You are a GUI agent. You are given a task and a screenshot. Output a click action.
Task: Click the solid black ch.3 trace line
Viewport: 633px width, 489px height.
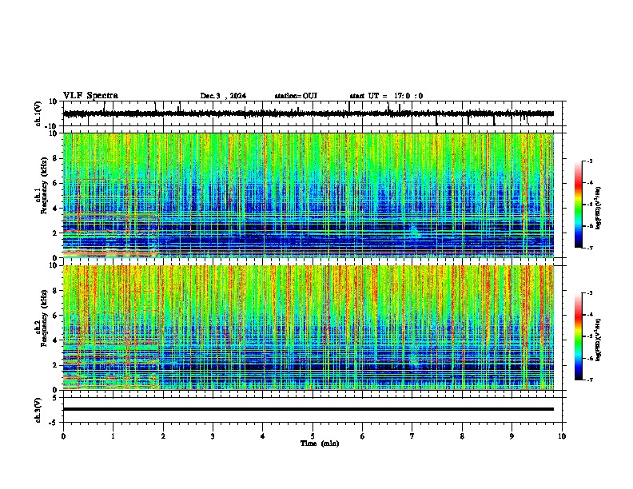click(x=309, y=409)
